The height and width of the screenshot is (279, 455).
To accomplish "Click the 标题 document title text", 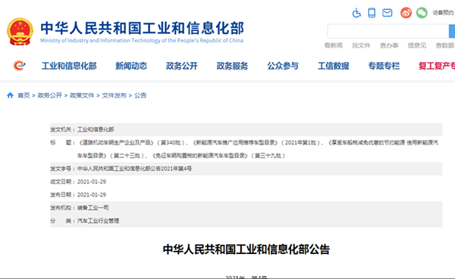I will point(258,149).
